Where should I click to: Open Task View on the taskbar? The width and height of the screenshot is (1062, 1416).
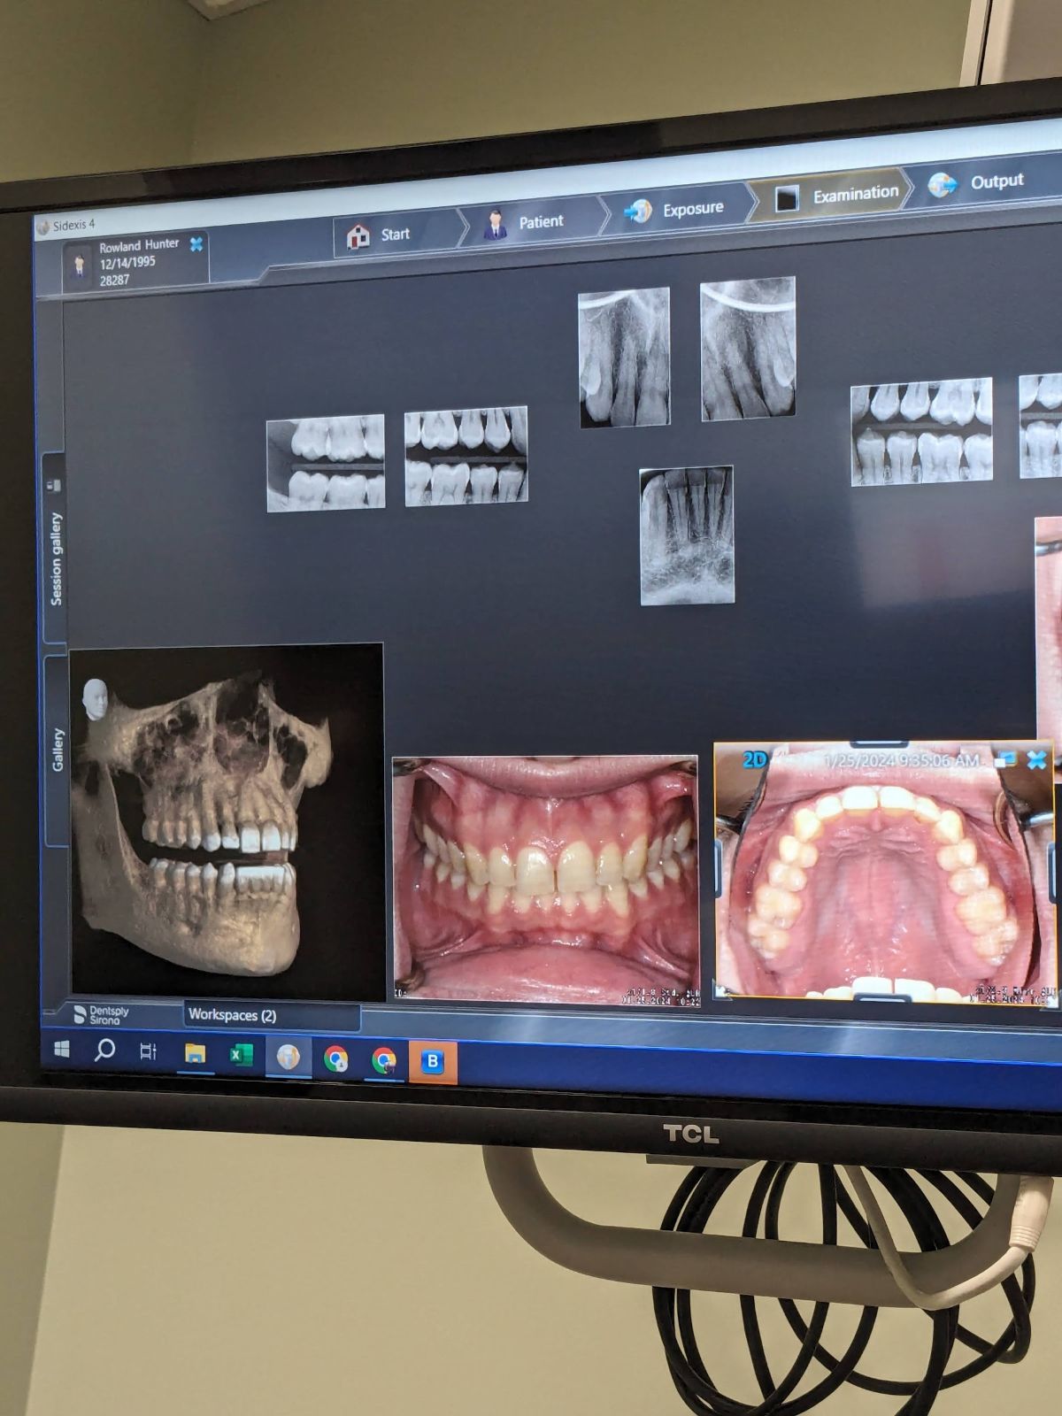[149, 1051]
